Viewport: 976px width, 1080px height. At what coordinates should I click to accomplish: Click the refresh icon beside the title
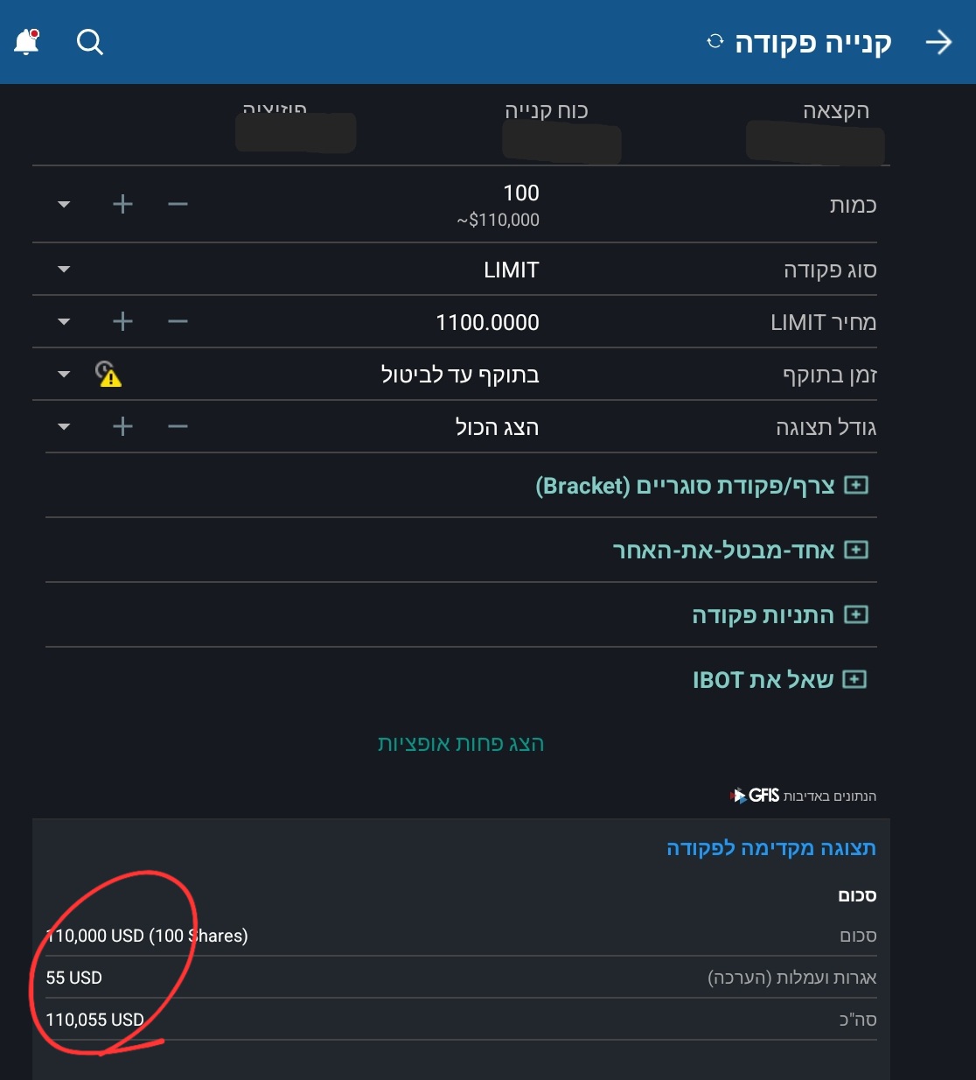(x=715, y=42)
